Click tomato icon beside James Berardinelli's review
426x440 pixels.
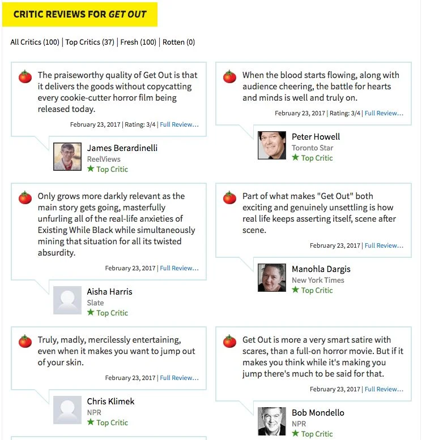(x=25, y=76)
